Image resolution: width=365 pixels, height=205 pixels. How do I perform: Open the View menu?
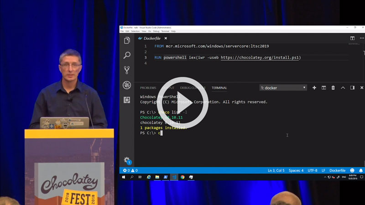[x=144, y=31]
